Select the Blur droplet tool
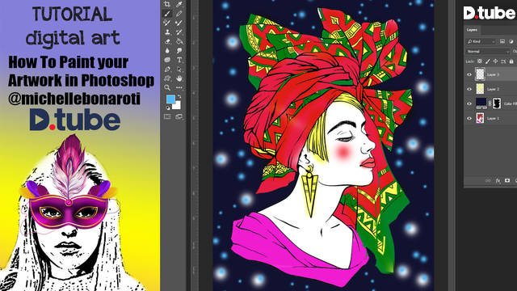 click(167, 50)
